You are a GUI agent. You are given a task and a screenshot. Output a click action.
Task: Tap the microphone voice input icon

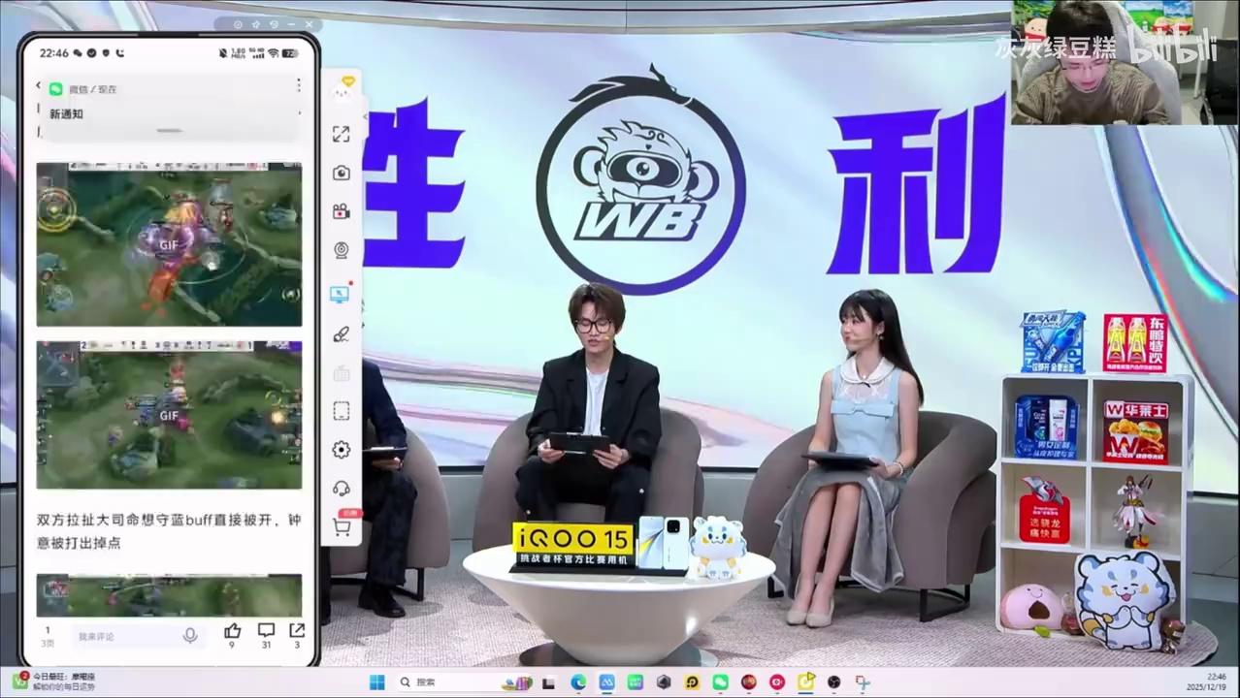click(x=190, y=635)
